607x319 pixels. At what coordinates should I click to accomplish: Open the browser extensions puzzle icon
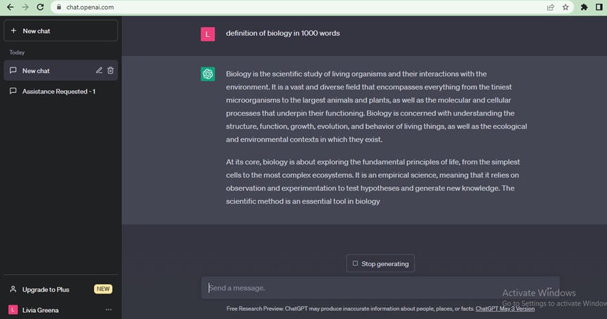pos(584,8)
